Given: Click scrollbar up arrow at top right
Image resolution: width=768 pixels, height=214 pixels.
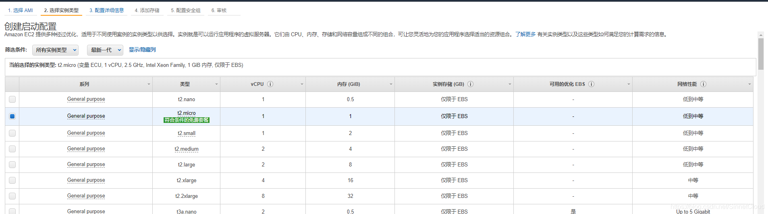Looking at the screenshot, I should click(761, 35).
